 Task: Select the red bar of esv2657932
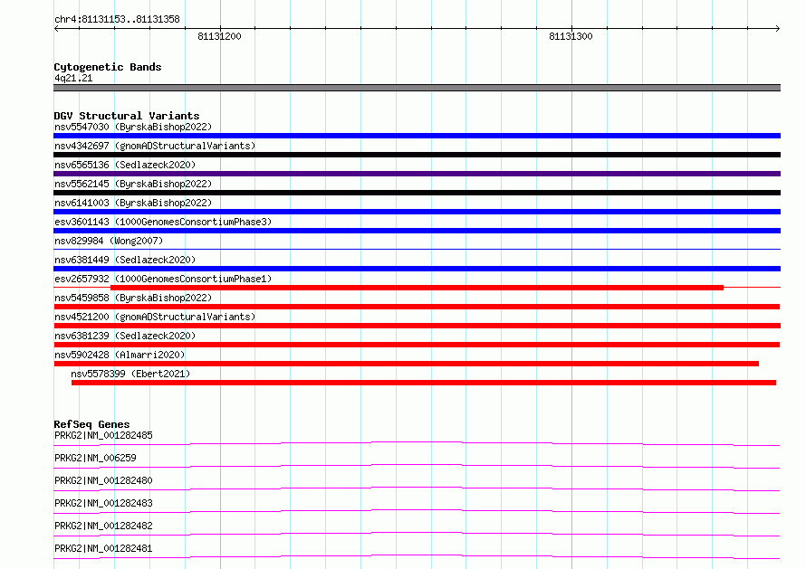(417, 288)
